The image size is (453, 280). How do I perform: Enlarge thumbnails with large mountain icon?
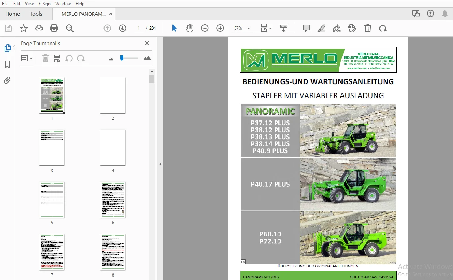pyautogui.click(x=147, y=58)
